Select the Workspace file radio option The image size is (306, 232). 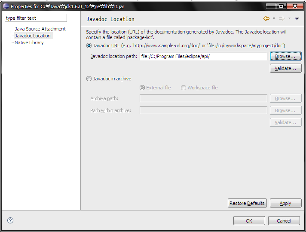coord(184,88)
